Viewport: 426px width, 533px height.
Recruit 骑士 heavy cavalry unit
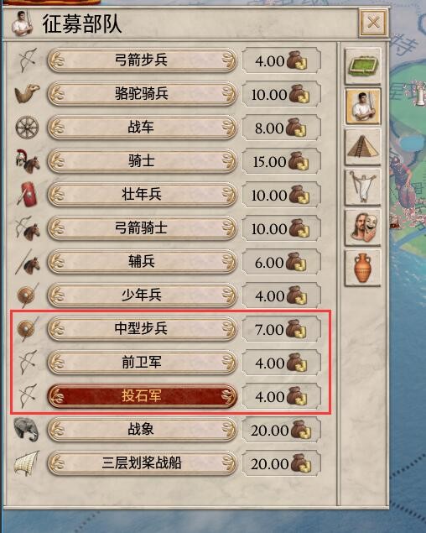142,161
